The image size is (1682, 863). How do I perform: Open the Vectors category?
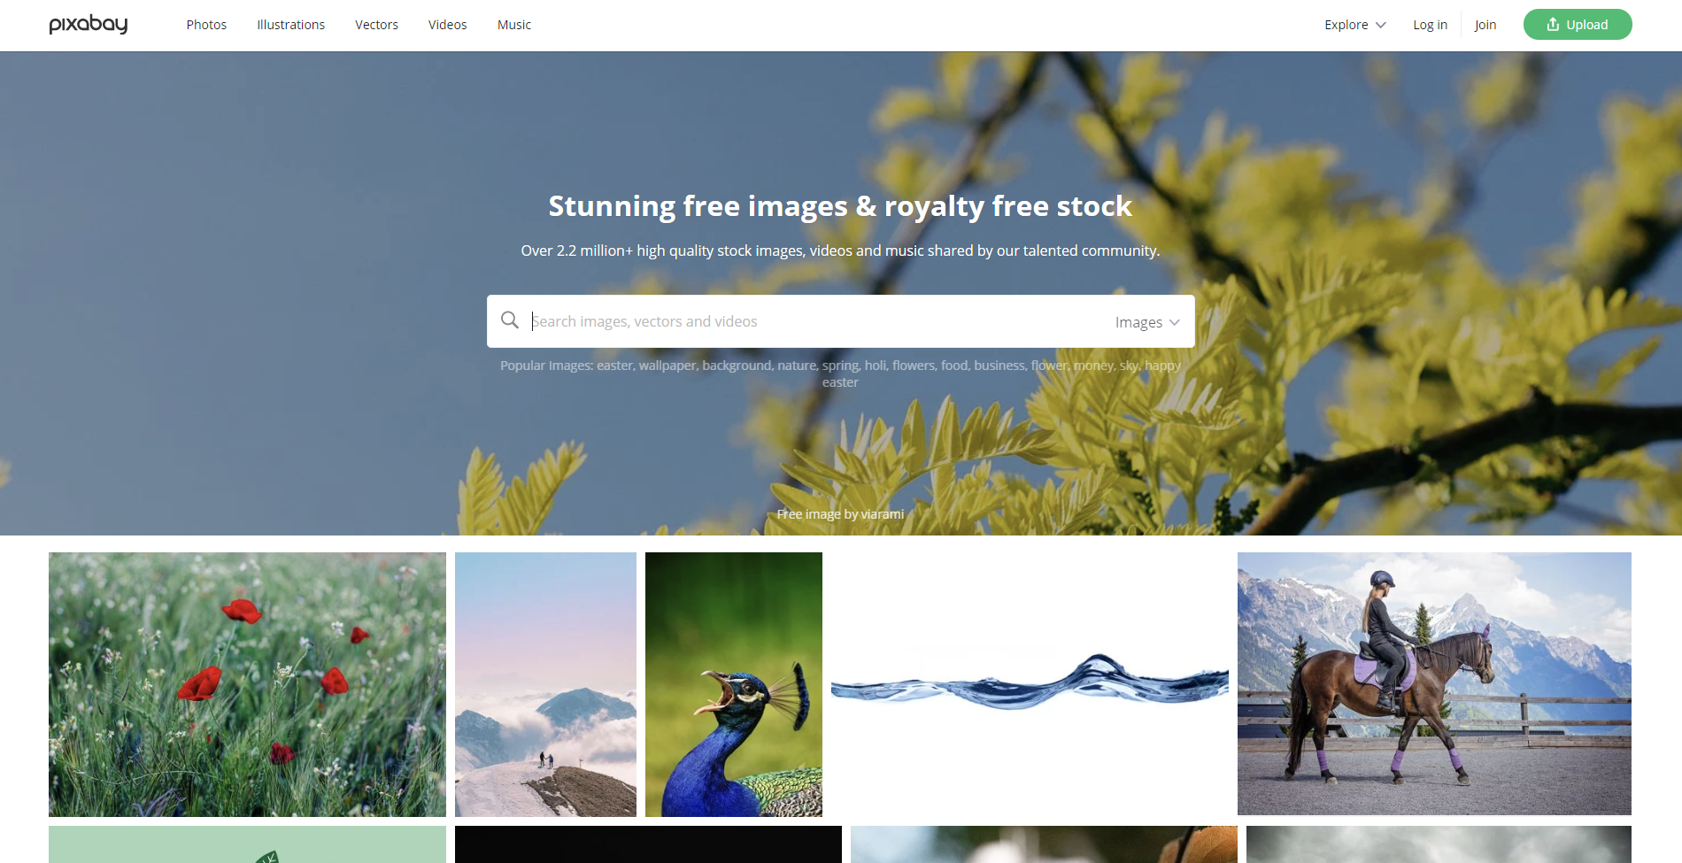376,25
